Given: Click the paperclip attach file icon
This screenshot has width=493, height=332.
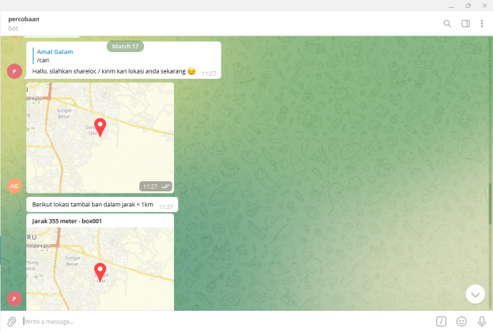Looking at the screenshot, I should [x=12, y=321].
